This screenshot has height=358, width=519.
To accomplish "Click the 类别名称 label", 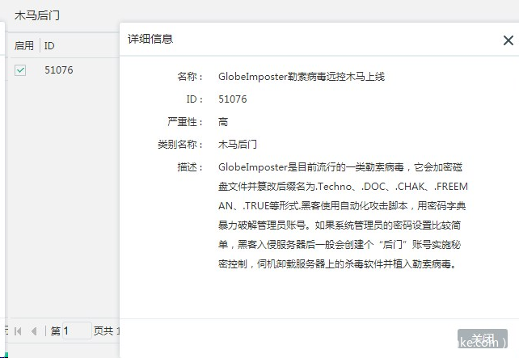I will pyautogui.click(x=180, y=145).
